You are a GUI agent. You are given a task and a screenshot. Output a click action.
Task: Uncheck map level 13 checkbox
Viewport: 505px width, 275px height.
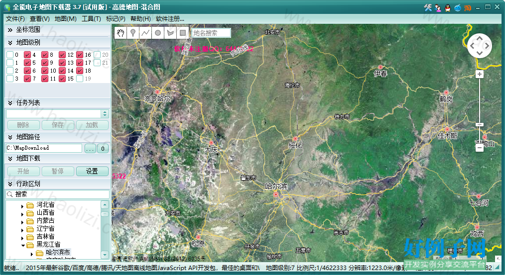coord(62,63)
